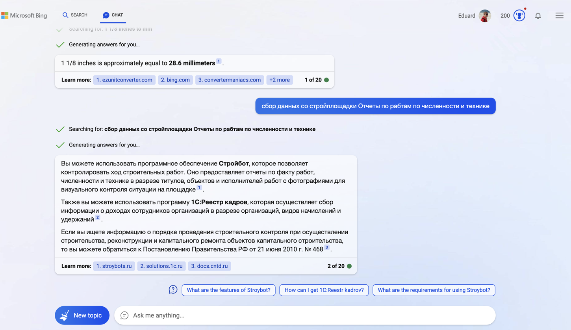
Task: Expand the +2 more sources
Action: point(280,80)
